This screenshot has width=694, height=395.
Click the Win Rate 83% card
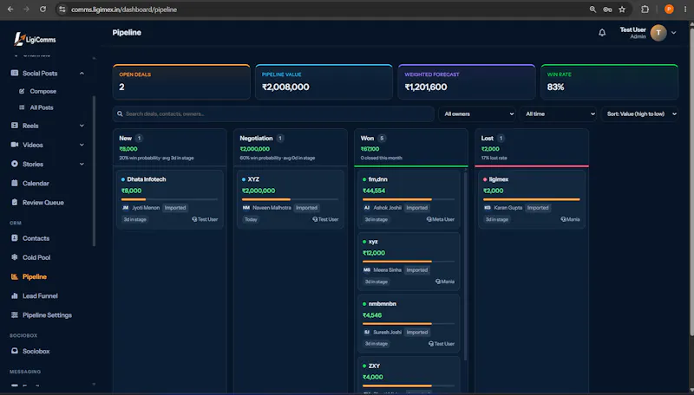coord(610,81)
